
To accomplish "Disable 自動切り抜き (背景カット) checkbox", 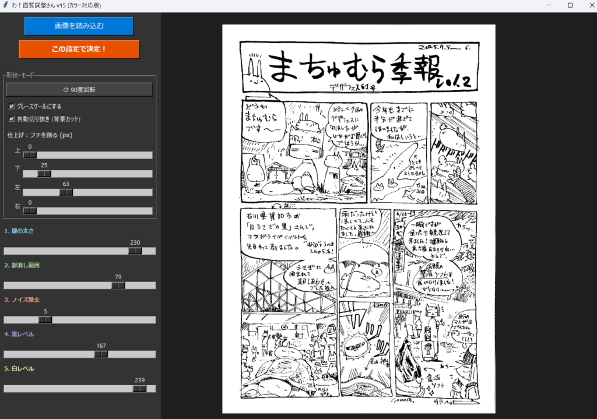I will (x=12, y=119).
